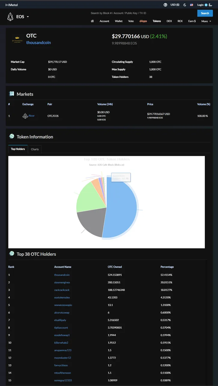
Task: Open tipitaccount account link
Action: (x=61, y=327)
